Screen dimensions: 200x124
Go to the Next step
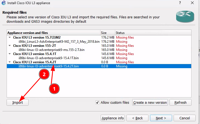[161, 118]
